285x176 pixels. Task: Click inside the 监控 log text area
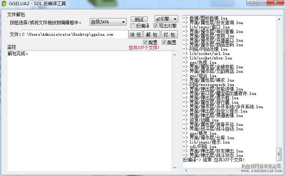click(x=89, y=111)
